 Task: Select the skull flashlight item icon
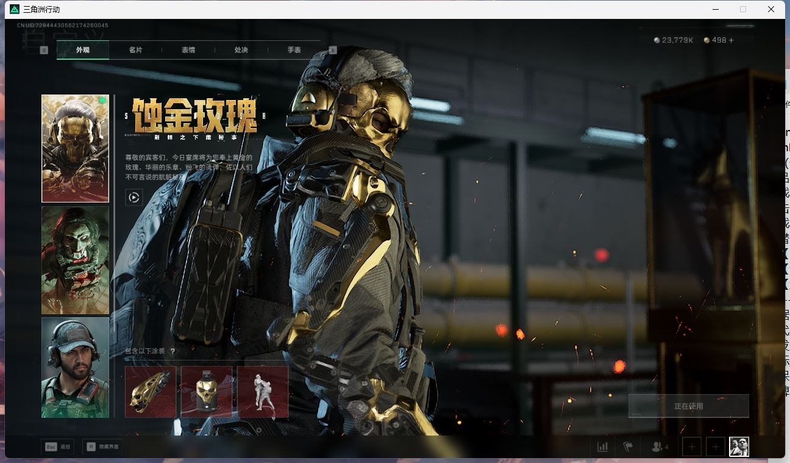(207, 392)
